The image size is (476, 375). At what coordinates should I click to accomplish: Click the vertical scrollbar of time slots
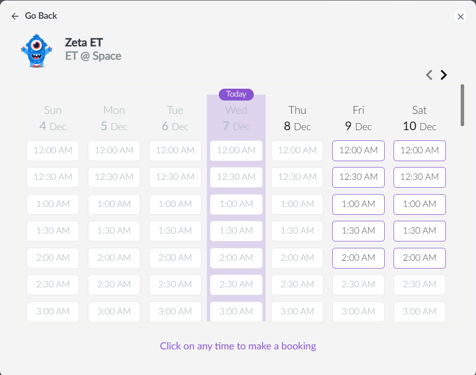[462, 105]
